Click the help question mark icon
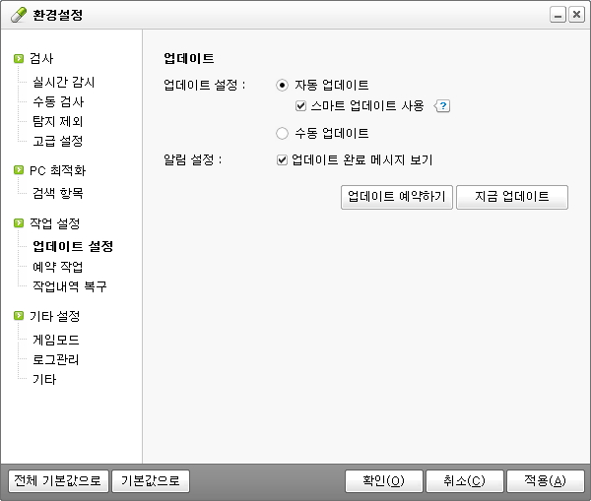The image size is (591, 501). 443,105
